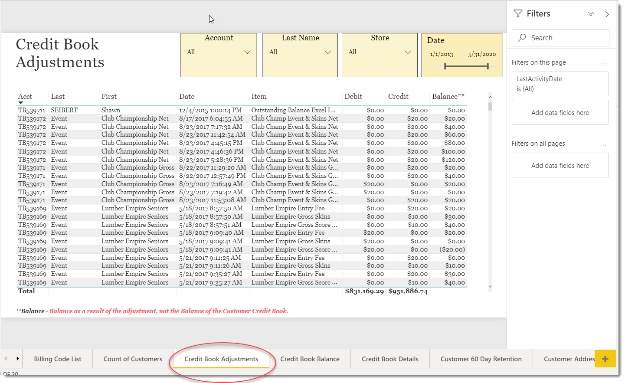The height and width of the screenshot is (383, 625).
Task: Click the Total row label
Action: point(26,291)
